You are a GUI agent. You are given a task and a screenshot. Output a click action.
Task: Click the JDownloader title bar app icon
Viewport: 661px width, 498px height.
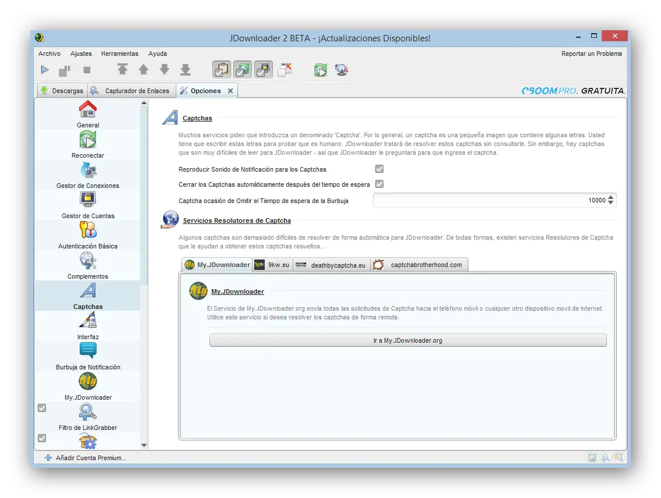click(40, 38)
